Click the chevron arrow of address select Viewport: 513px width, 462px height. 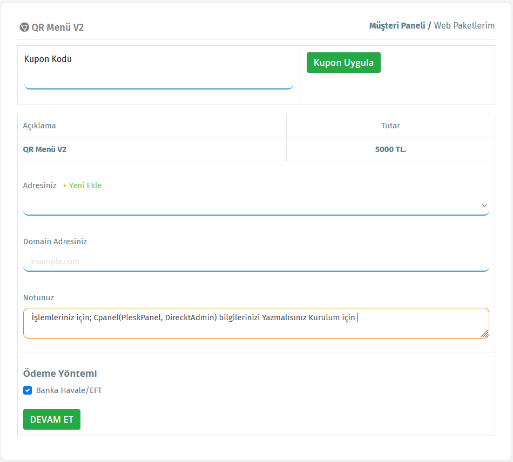[x=484, y=205]
